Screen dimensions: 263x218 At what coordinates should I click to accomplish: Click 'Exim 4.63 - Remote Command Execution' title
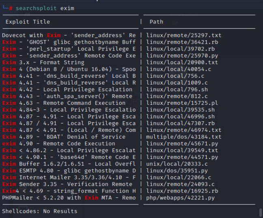point(64,103)
